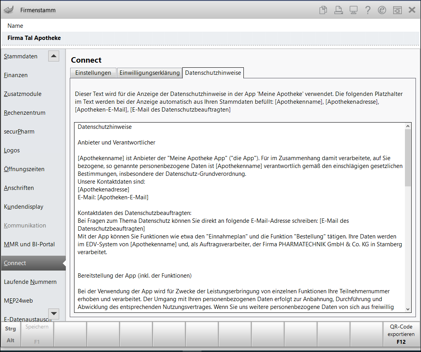Open Finanzen in the sidebar
The height and width of the screenshot is (352, 421).
point(16,75)
